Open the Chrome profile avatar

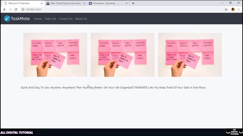(233, 9)
